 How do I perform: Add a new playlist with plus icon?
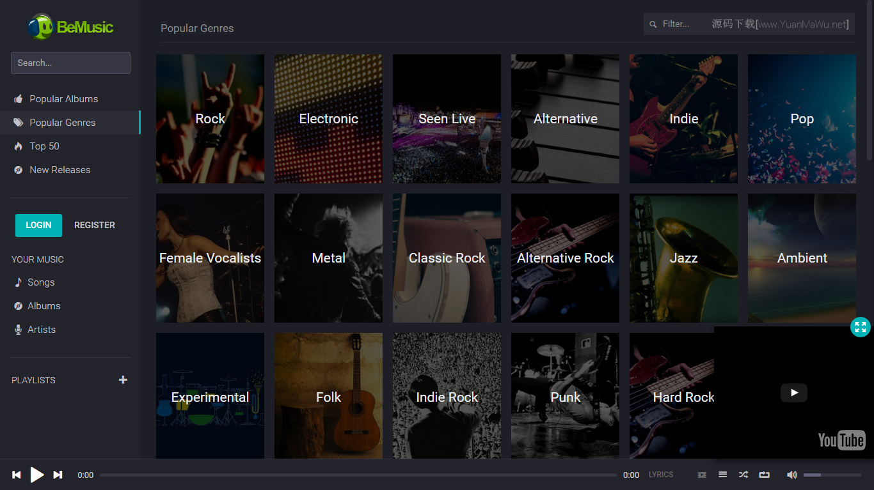click(123, 380)
